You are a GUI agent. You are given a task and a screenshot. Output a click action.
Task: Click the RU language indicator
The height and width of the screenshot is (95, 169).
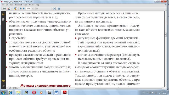(x=143, y=92)
